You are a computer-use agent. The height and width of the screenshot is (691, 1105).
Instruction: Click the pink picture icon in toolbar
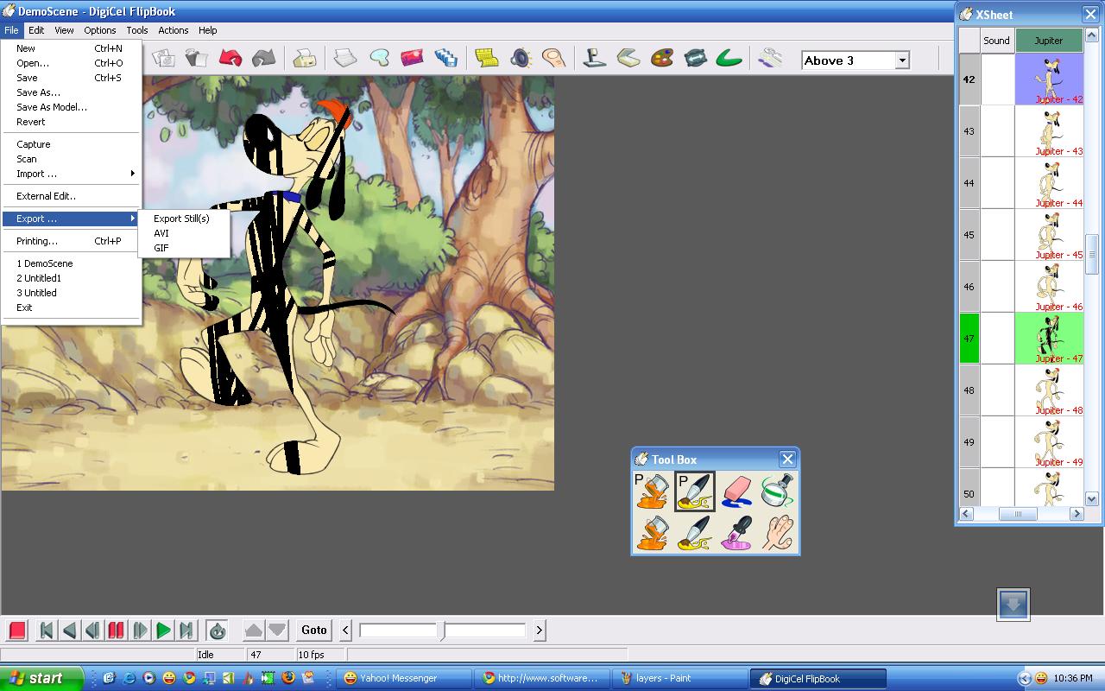pyautogui.click(x=412, y=58)
